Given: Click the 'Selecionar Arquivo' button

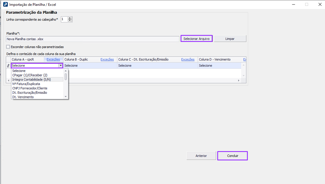Looking at the screenshot, I should click(196, 38).
